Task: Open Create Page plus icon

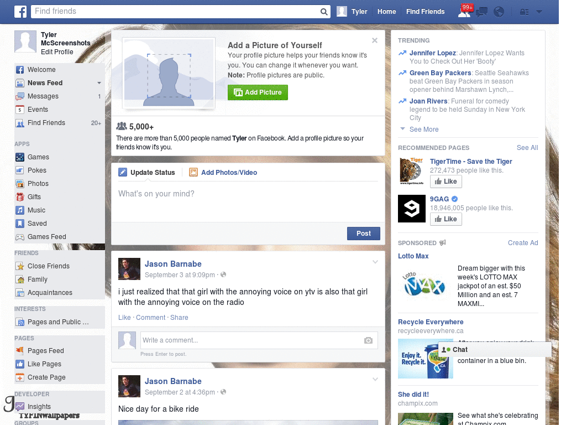Action: [20, 377]
